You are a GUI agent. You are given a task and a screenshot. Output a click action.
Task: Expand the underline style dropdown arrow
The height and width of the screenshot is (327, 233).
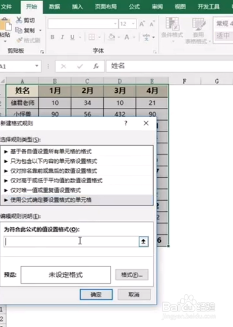(80, 38)
